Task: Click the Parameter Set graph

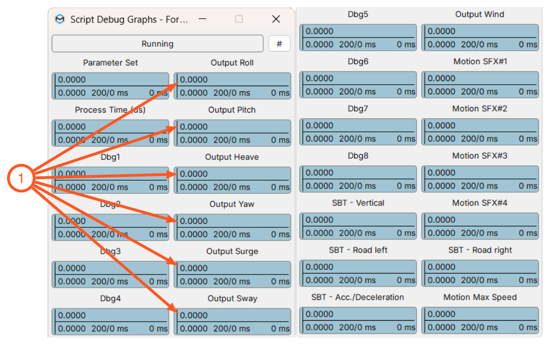Action: click(111, 86)
